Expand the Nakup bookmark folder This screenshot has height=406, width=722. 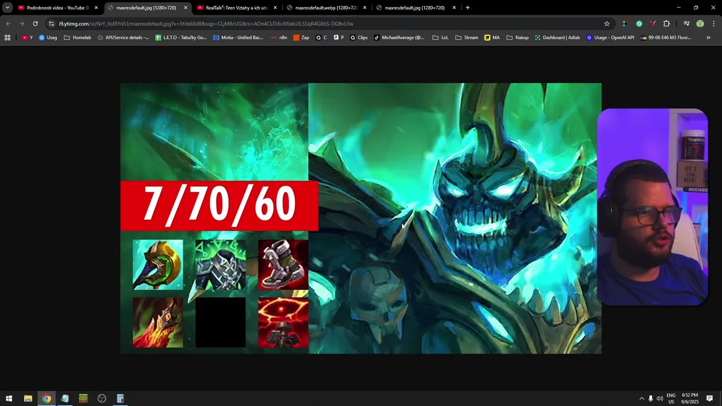[x=518, y=38]
